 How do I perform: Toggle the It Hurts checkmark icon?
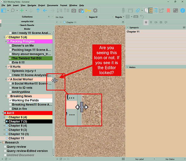(x=9, y=67)
